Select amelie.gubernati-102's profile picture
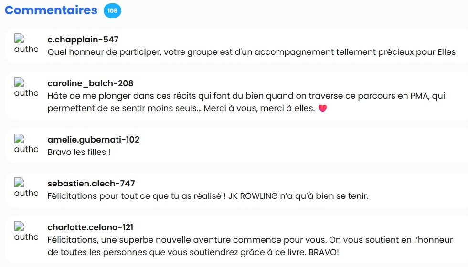The height and width of the screenshot is (267, 468). coord(26,144)
